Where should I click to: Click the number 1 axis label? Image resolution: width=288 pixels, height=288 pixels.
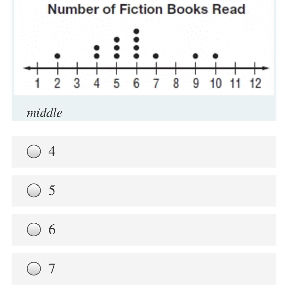[37, 83]
